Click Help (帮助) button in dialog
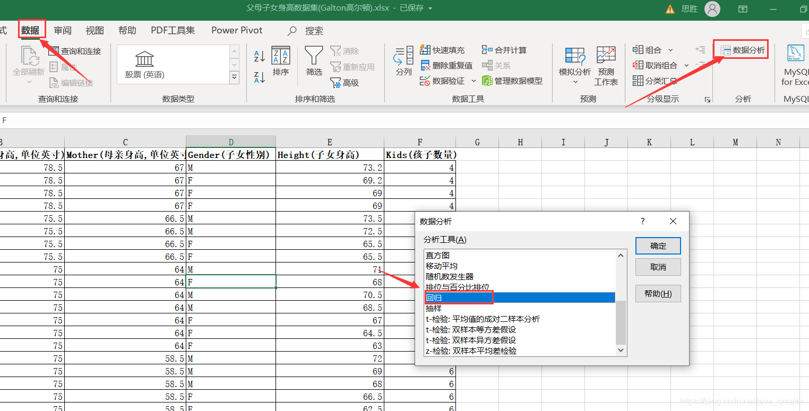 click(x=658, y=293)
